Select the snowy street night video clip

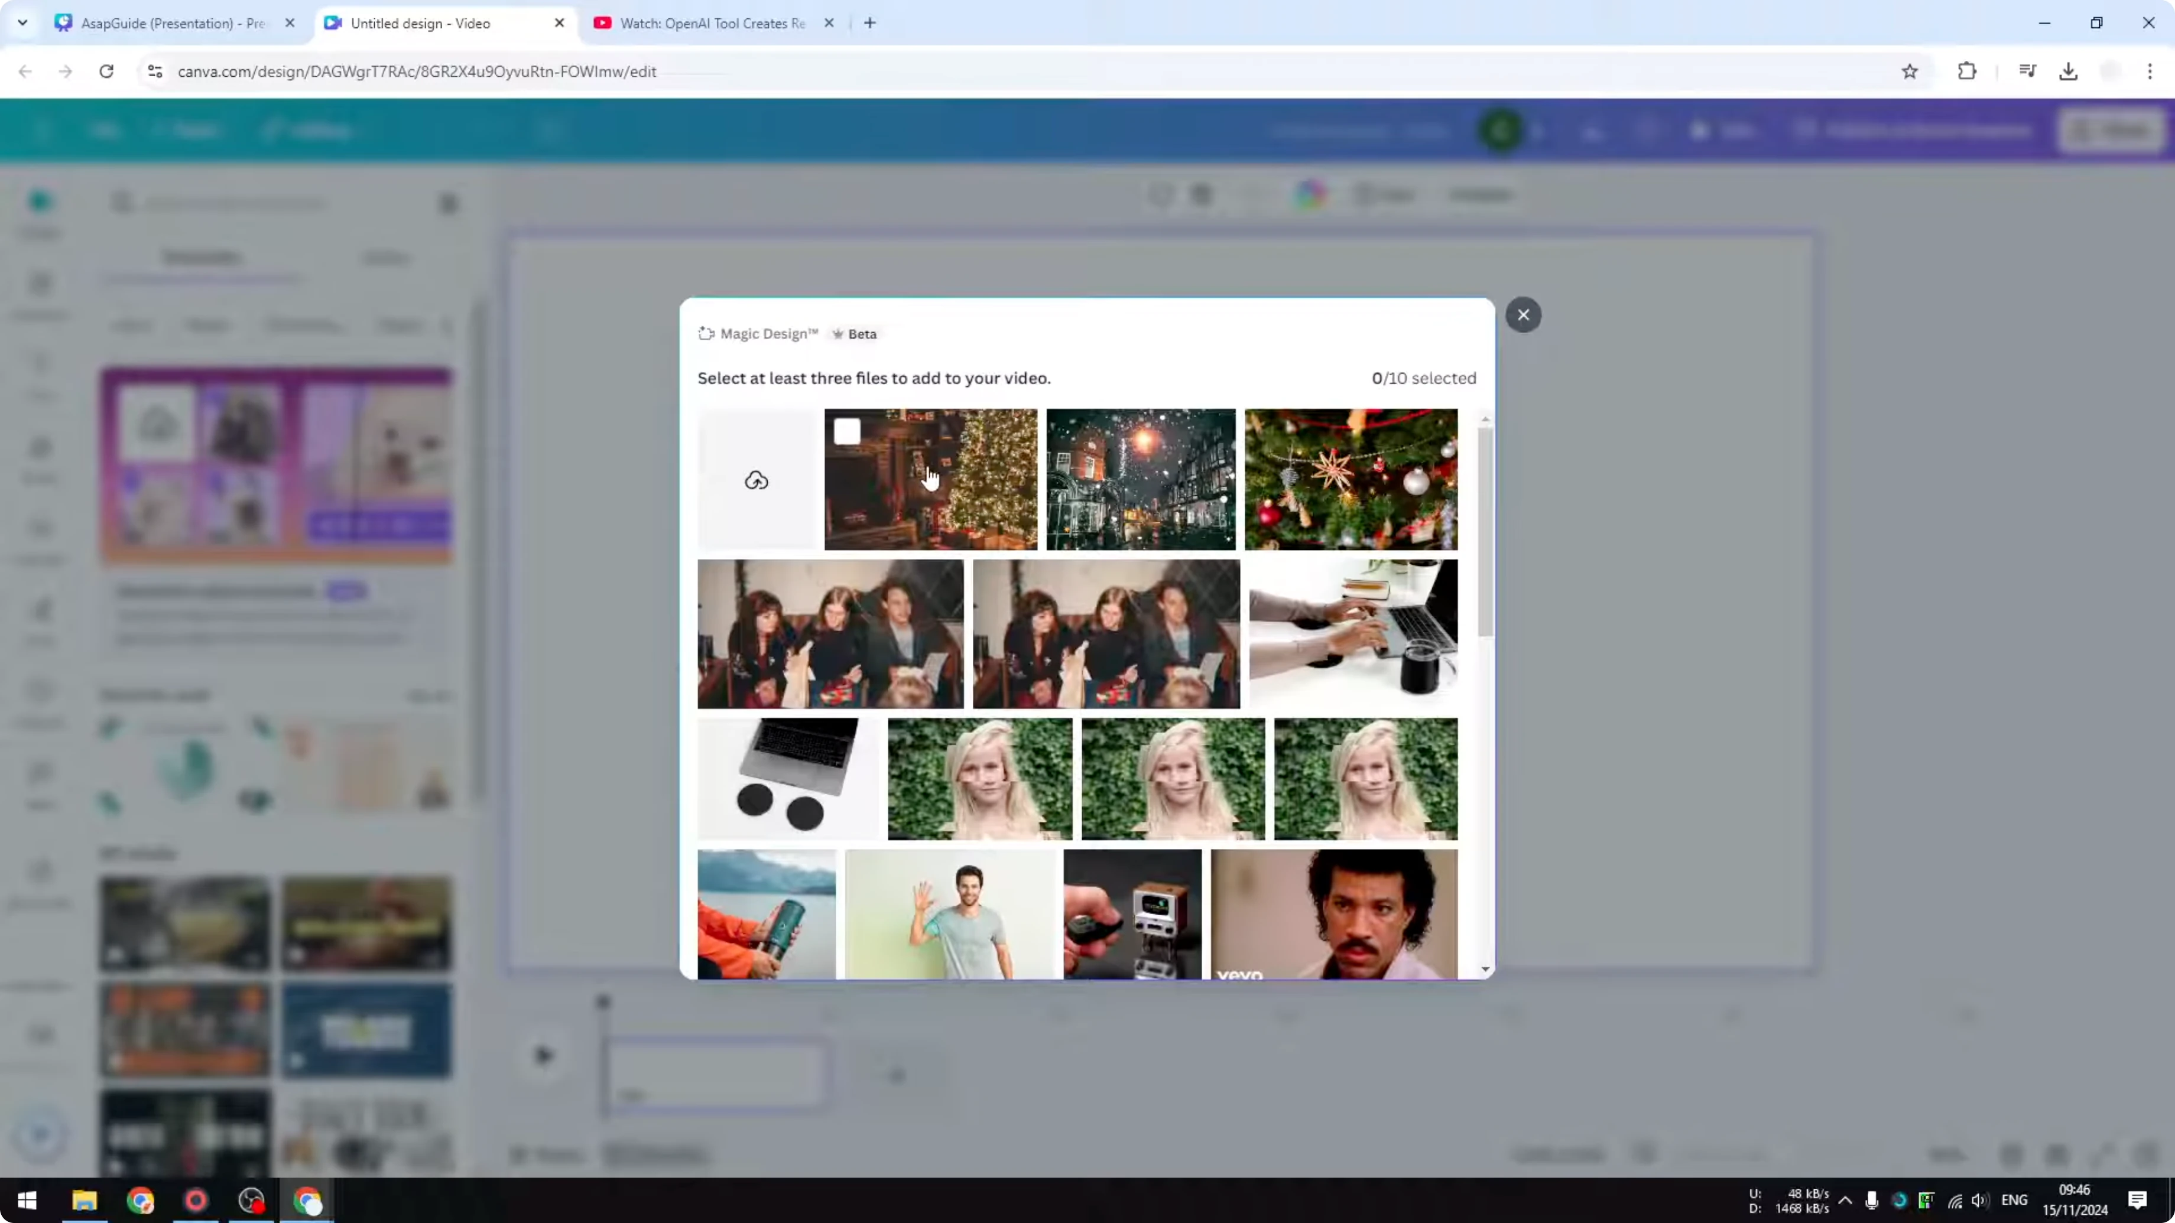click(1141, 479)
